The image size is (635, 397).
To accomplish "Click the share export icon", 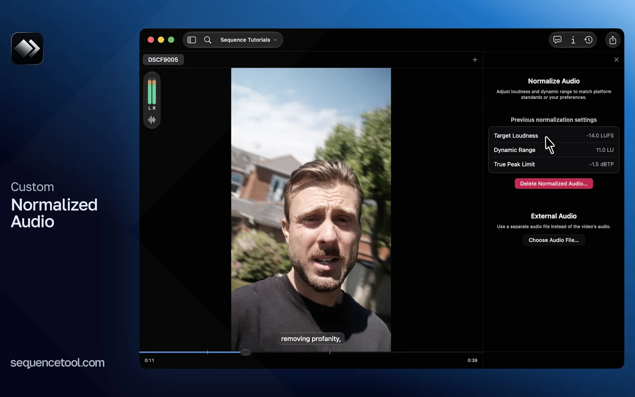I will tap(613, 40).
